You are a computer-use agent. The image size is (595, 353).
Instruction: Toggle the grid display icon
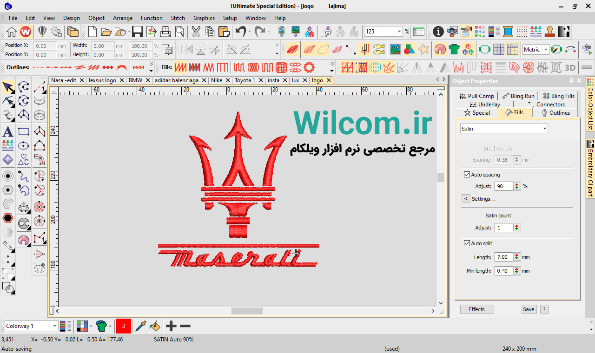tap(499, 49)
